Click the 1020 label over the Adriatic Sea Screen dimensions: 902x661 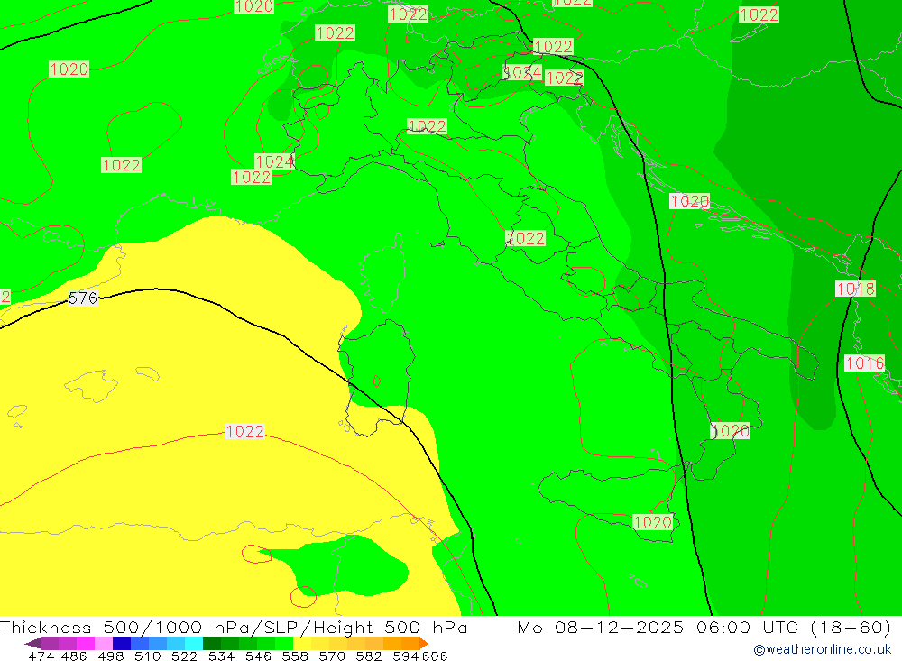(689, 201)
